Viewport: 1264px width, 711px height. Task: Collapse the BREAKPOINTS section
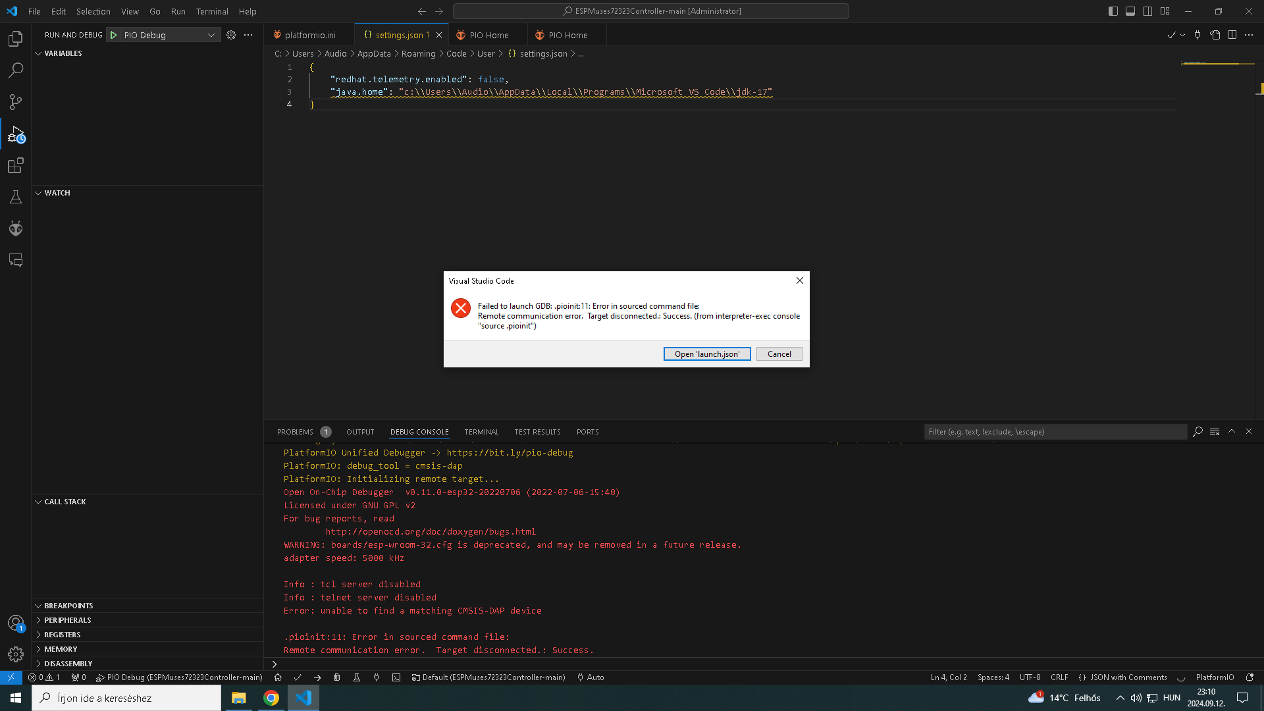pos(147,606)
